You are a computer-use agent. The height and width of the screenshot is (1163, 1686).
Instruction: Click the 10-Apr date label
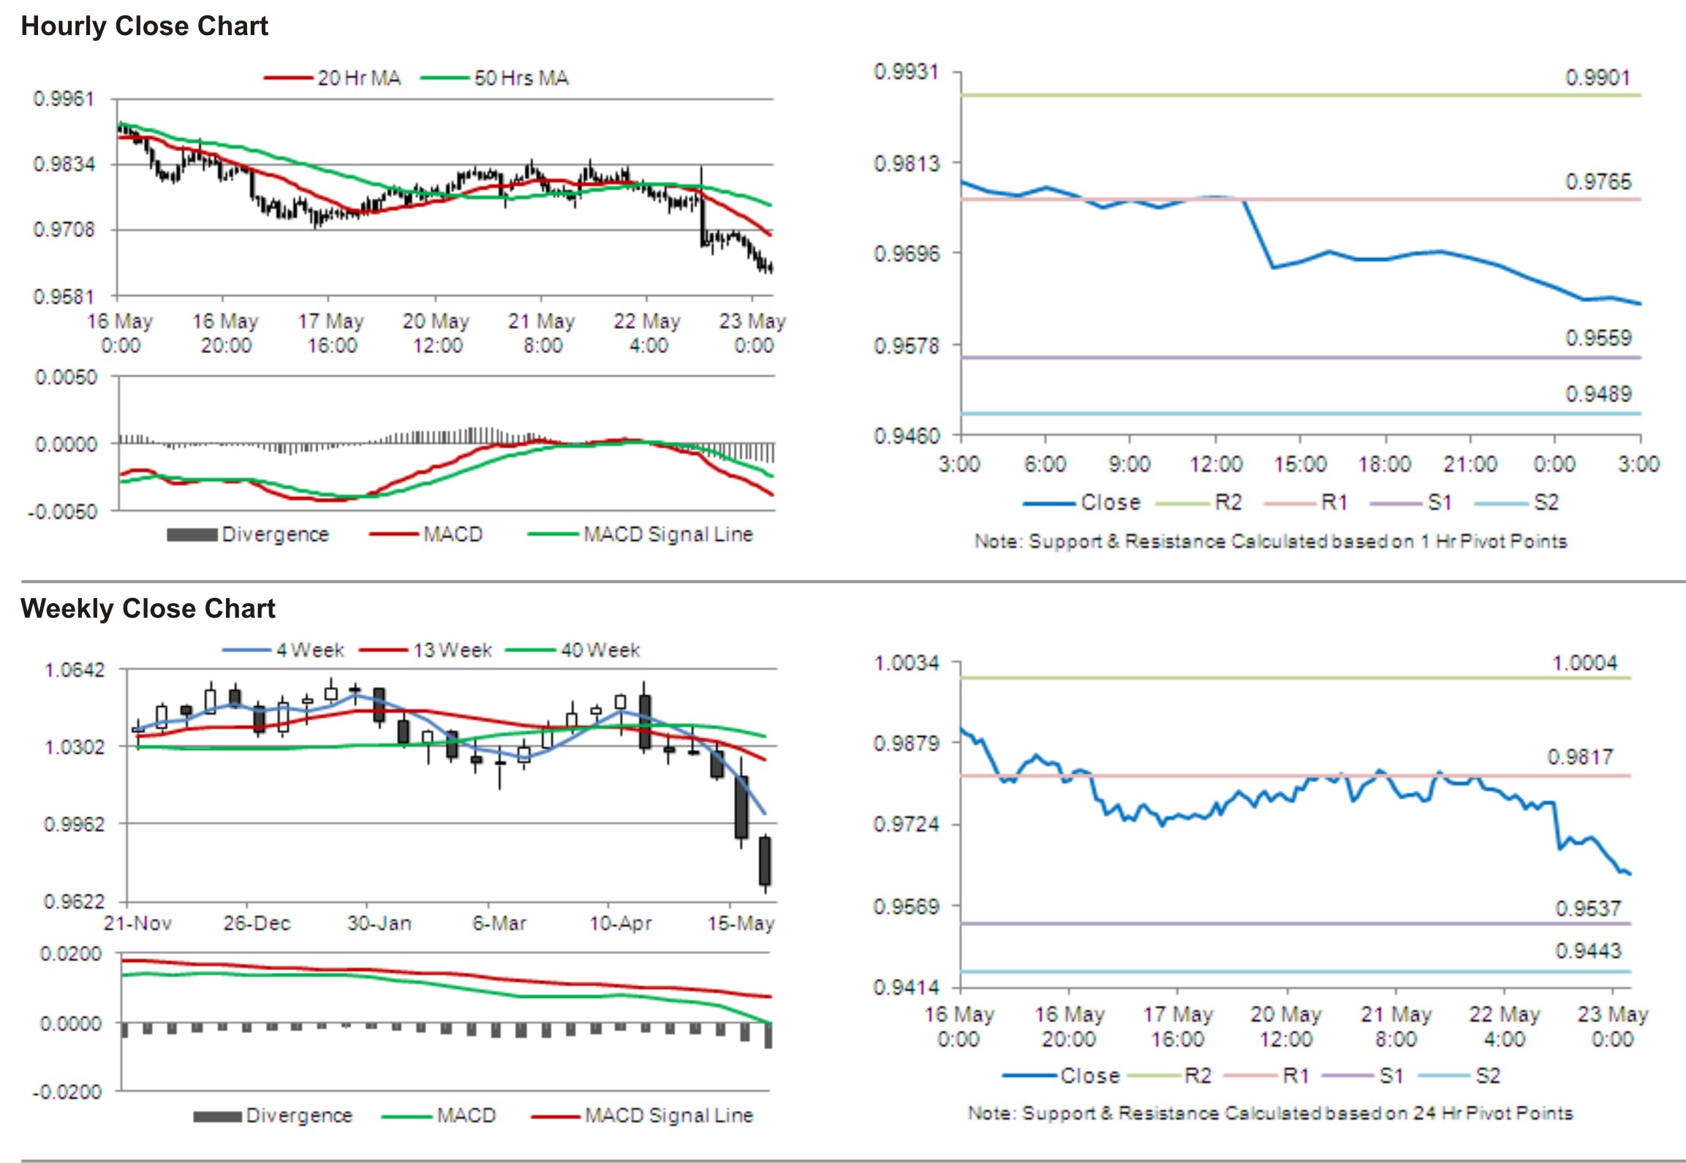tap(621, 923)
